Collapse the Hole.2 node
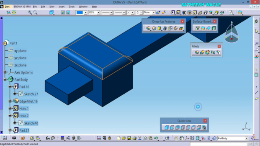The image size is (260, 146). tap(10, 116)
